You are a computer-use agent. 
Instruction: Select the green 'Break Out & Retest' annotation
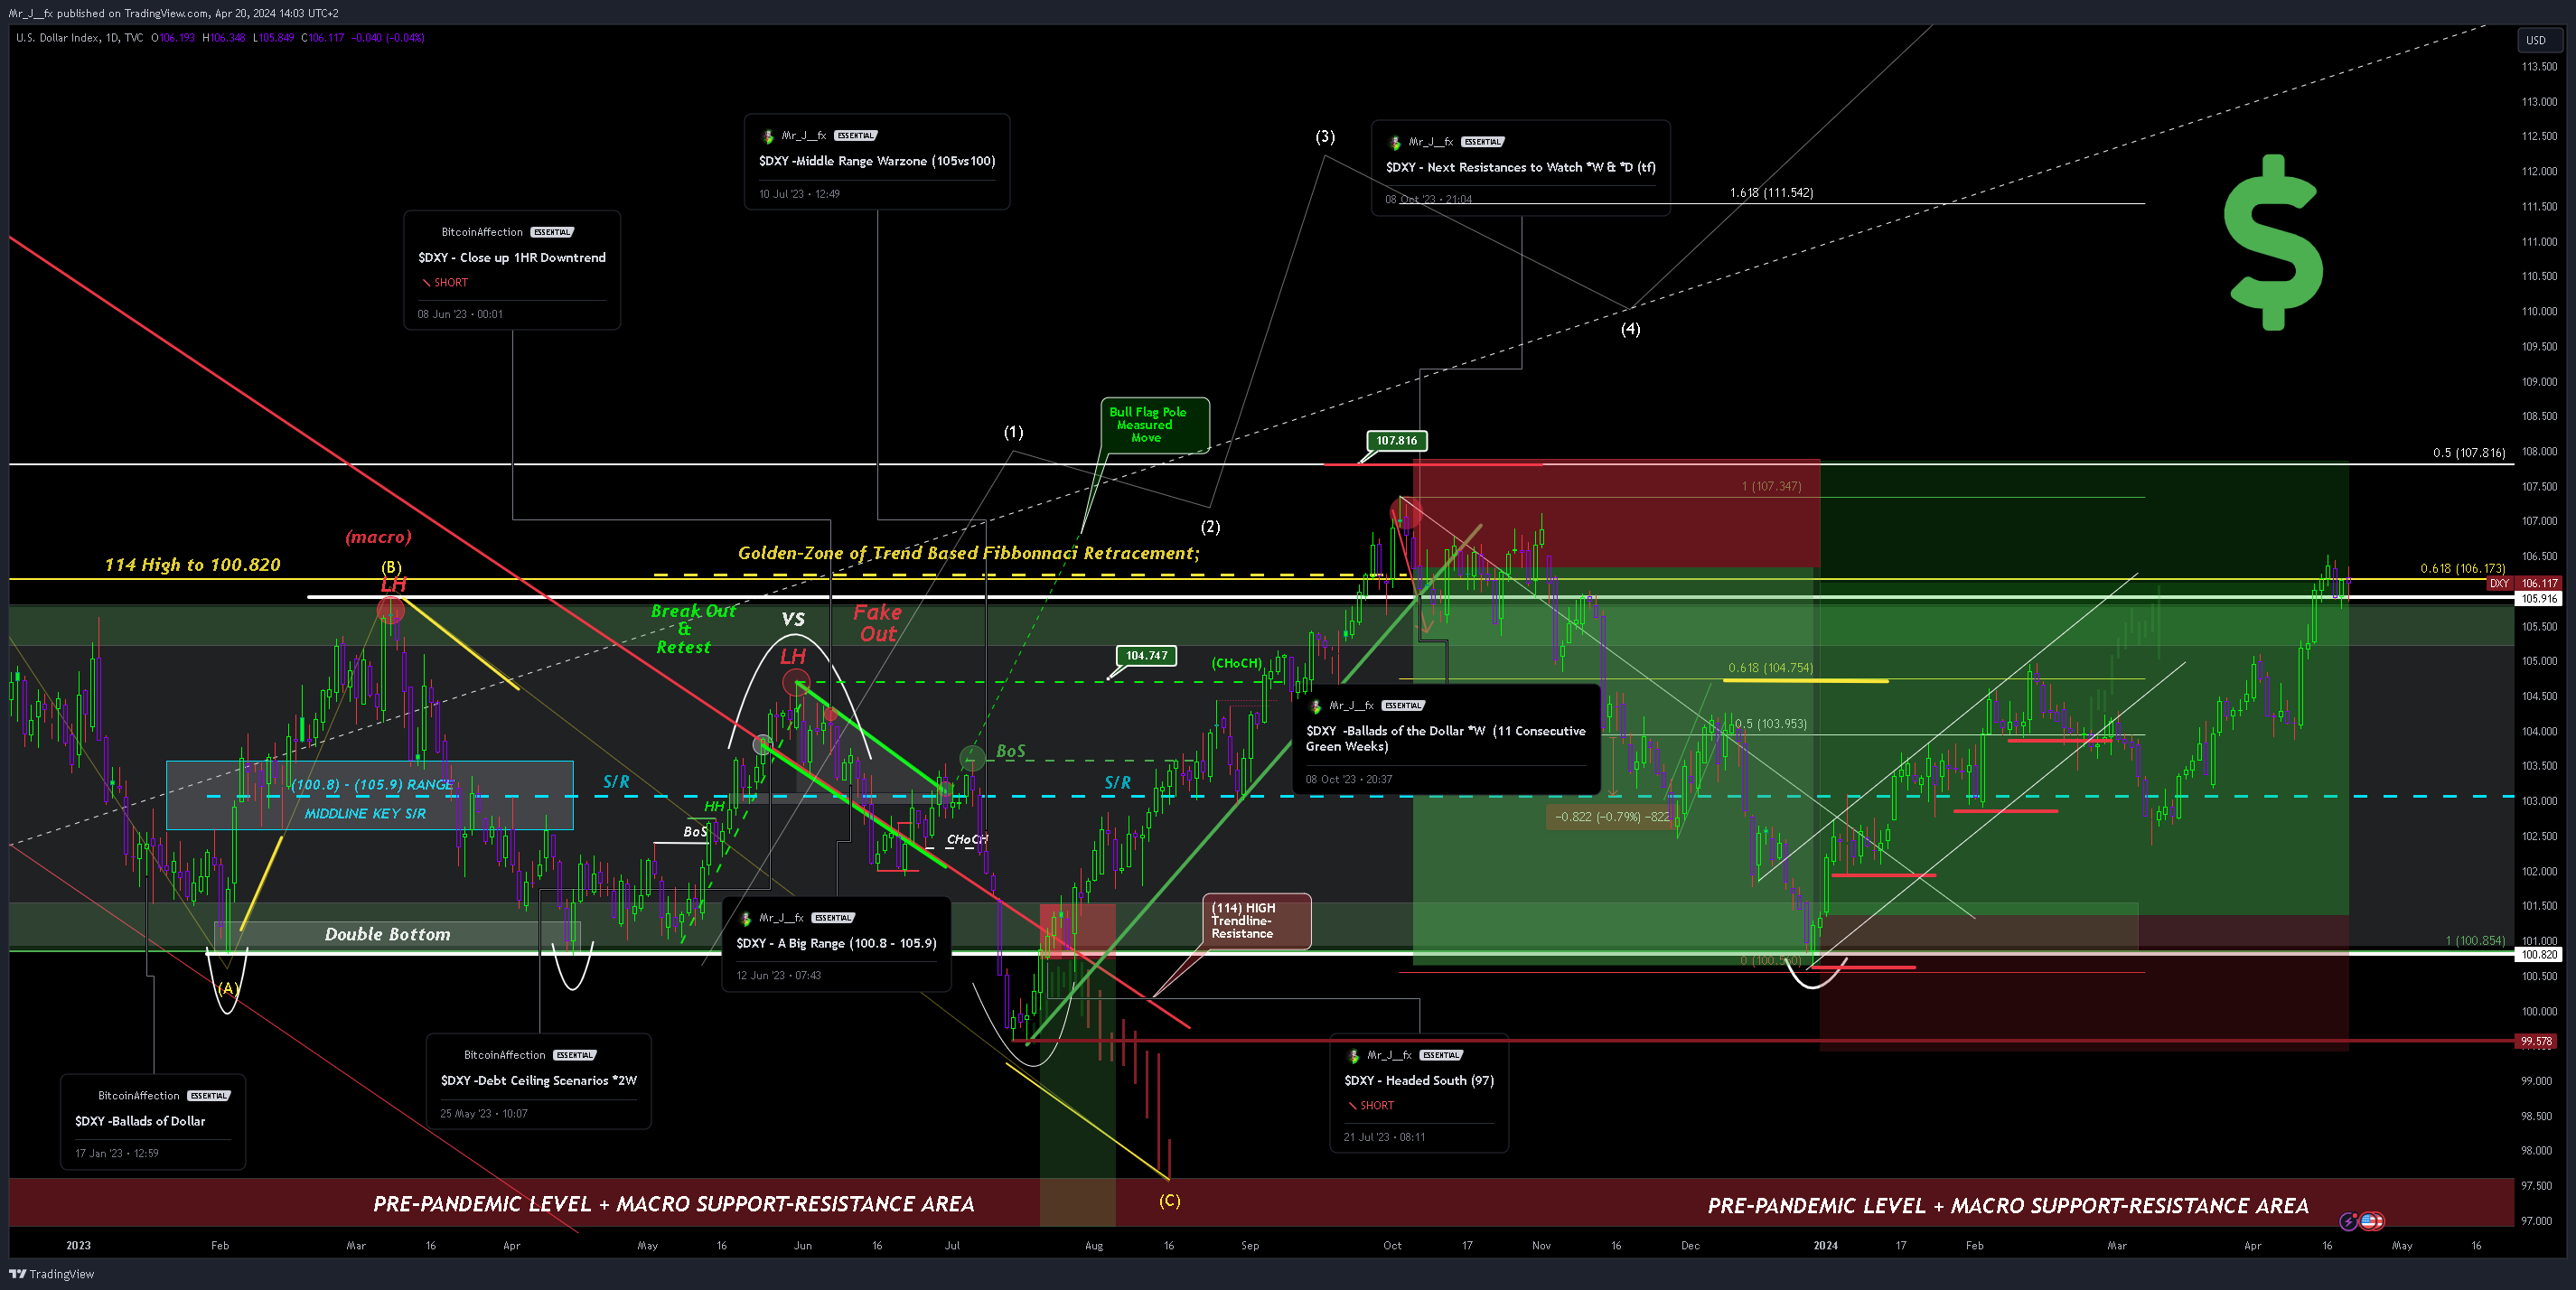692,629
